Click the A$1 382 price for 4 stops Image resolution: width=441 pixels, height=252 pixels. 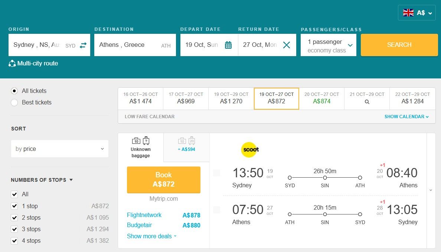[98, 241]
